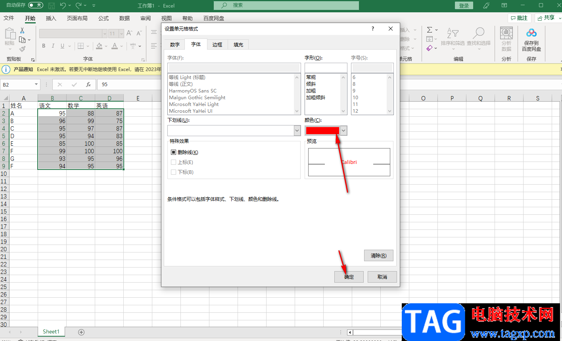The image size is (562, 341).
Task: Close the Format Cells dialog
Action: (x=391, y=29)
